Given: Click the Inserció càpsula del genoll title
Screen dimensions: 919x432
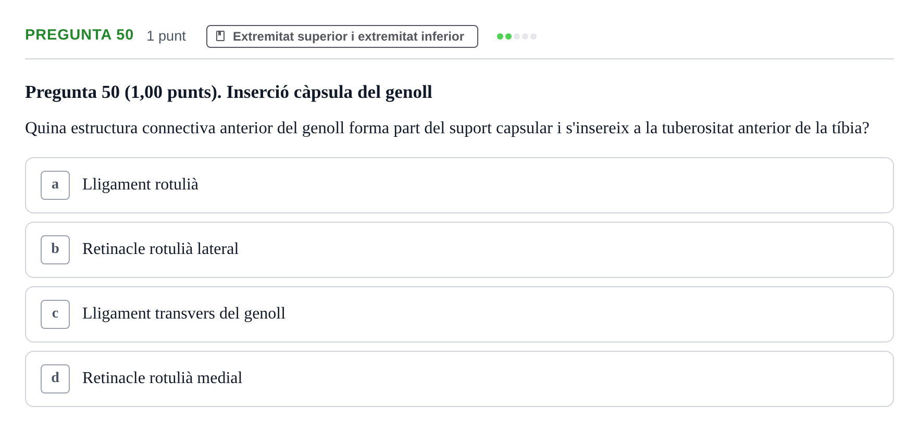Looking at the screenshot, I should coord(329,92).
